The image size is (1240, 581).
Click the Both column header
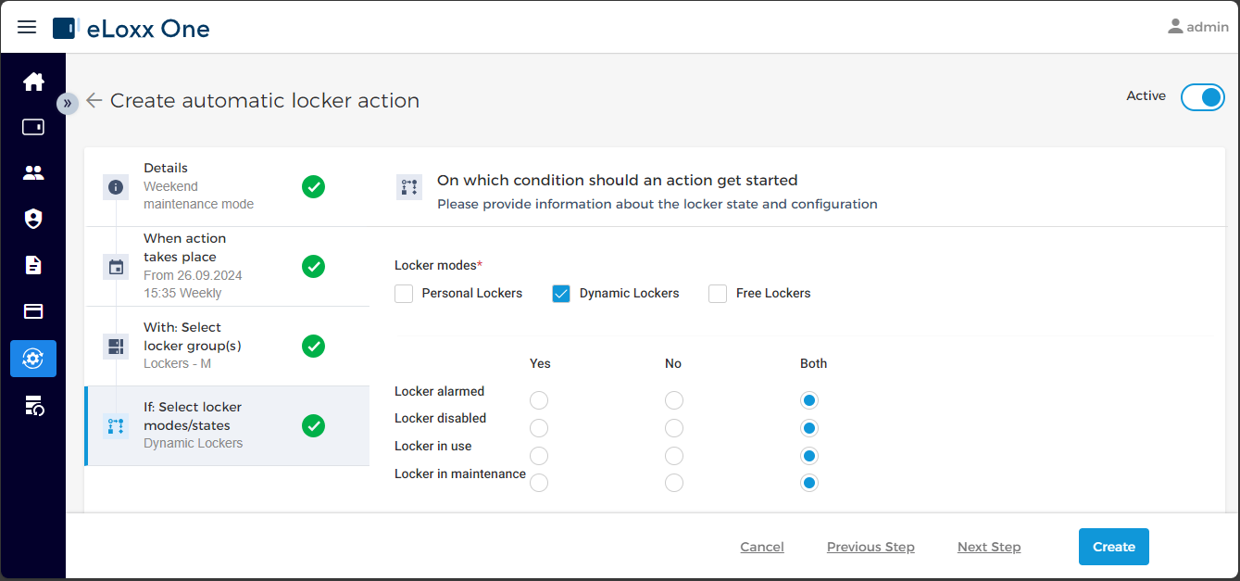point(814,364)
